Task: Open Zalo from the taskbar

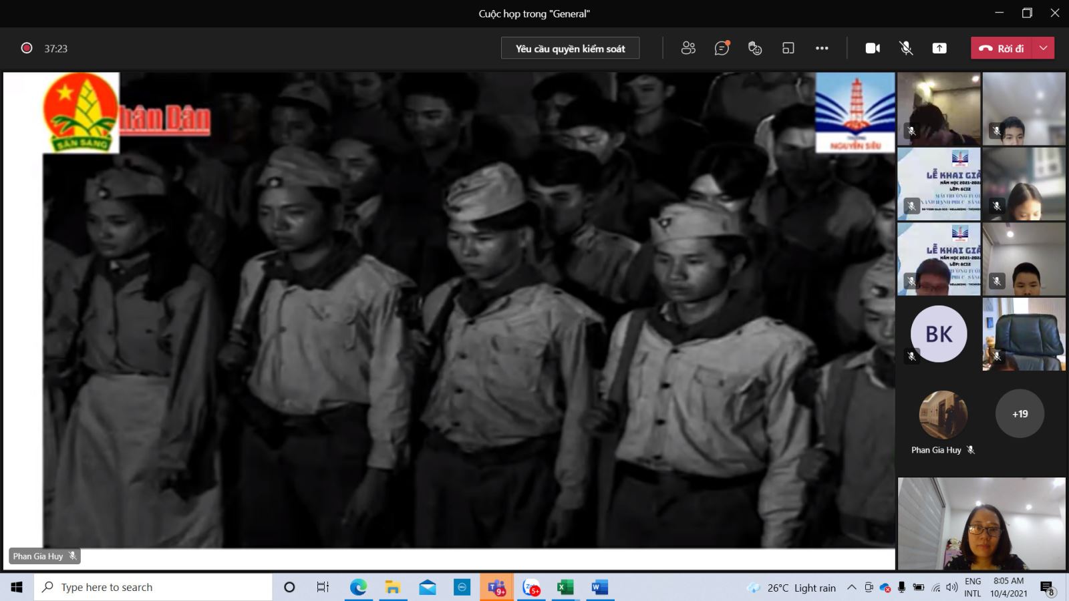Action: (x=531, y=587)
